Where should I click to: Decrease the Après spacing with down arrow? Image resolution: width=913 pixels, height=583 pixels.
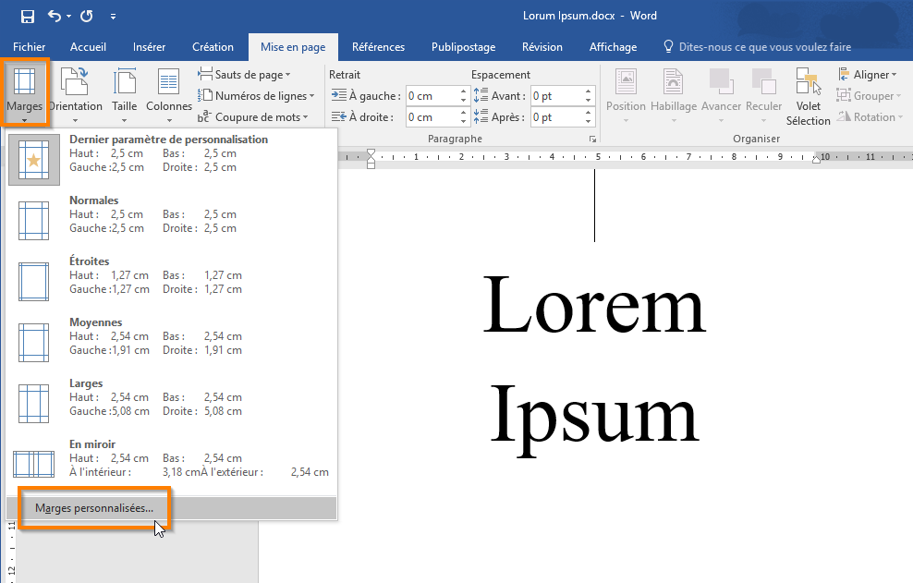tap(588, 122)
